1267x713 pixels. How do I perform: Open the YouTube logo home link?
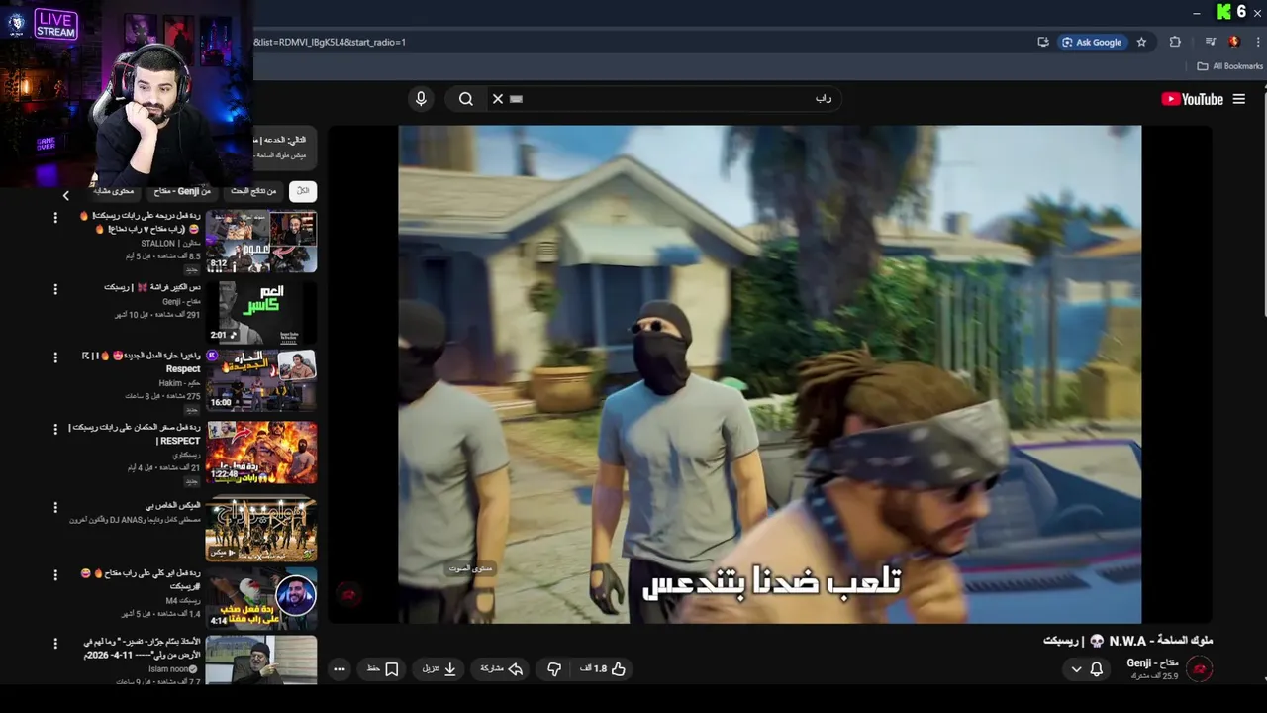(x=1193, y=99)
